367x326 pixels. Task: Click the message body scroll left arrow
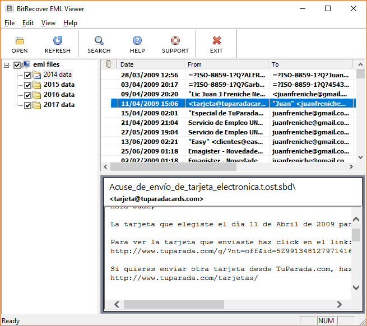117,304
